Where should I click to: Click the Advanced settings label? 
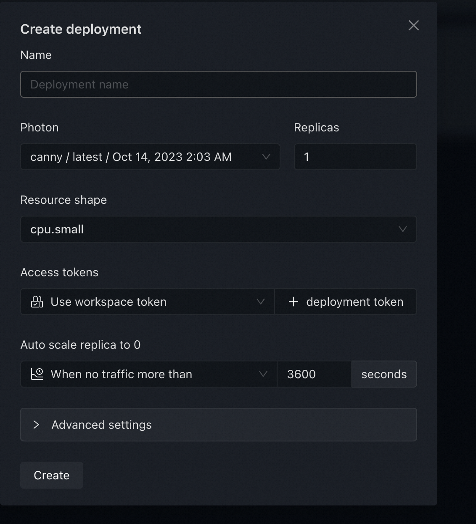click(x=101, y=425)
